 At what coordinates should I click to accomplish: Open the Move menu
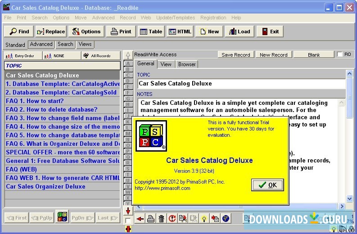[81, 18]
